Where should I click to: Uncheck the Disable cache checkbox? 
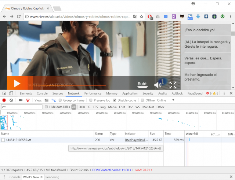pos(115,100)
